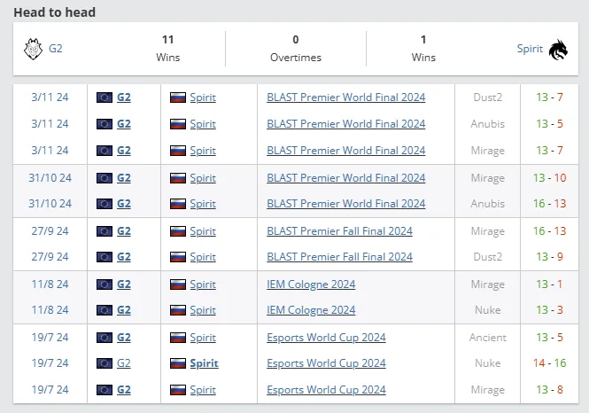Click Russian flag in Ancient 13 - 5 row
Viewport: 589px width, 413px height.
point(178,338)
